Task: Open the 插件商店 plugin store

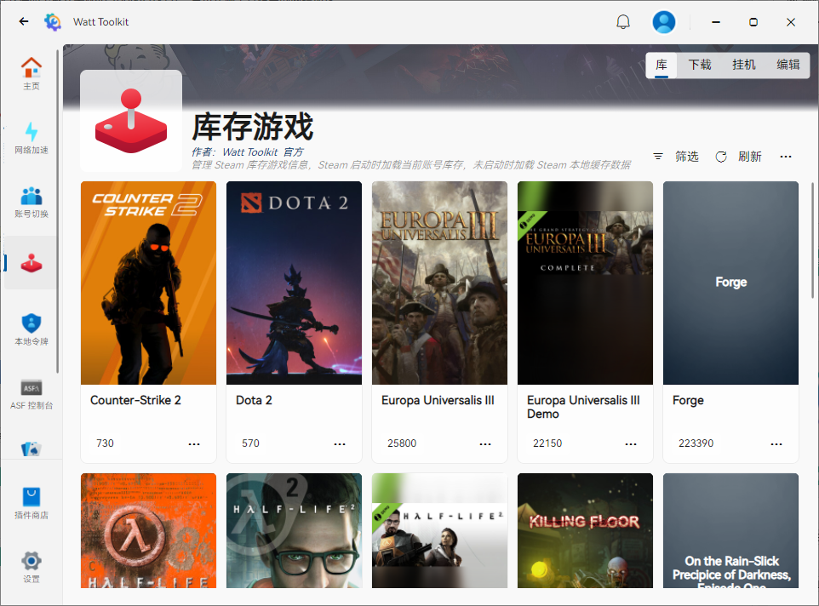Action: [x=31, y=503]
